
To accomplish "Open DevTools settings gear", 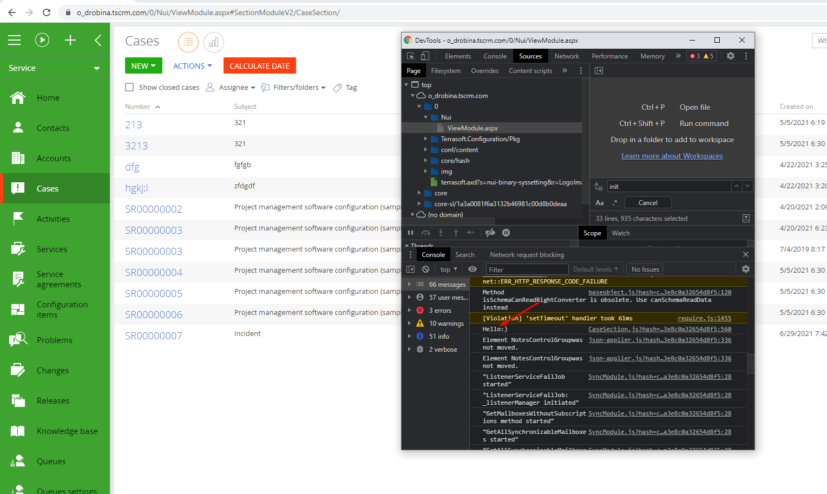I will [731, 56].
